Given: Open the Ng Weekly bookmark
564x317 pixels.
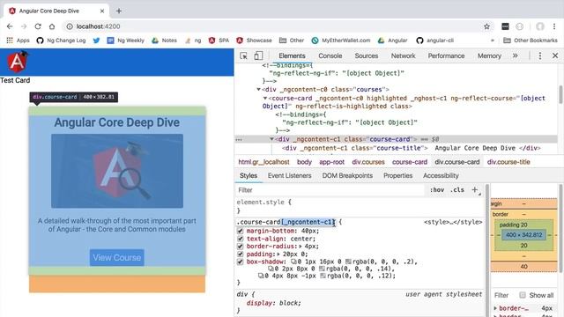Looking at the screenshot, I should [125, 41].
